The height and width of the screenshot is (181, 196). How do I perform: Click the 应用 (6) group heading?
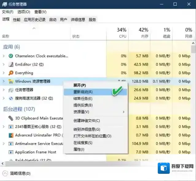coord(11,47)
